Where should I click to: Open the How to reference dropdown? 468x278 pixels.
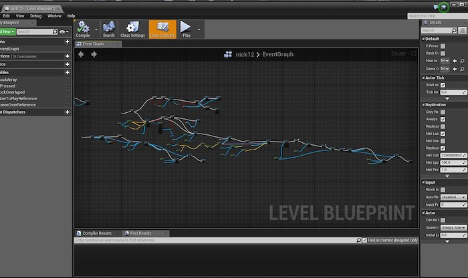pyautogui.click(x=445, y=61)
